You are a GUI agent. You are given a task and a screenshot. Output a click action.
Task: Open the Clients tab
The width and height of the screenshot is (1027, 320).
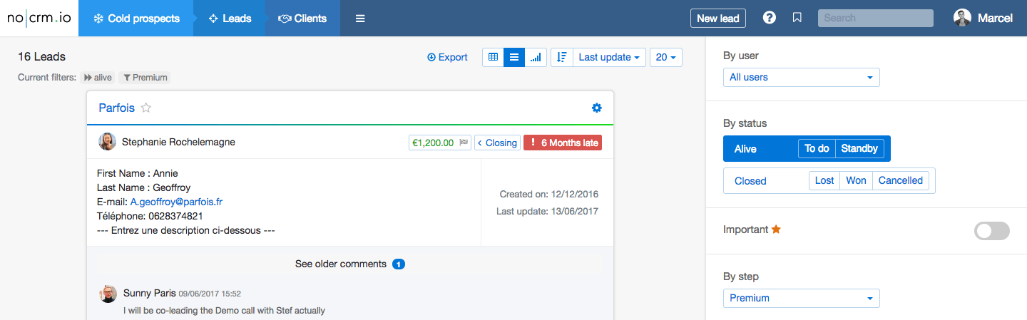[302, 19]
